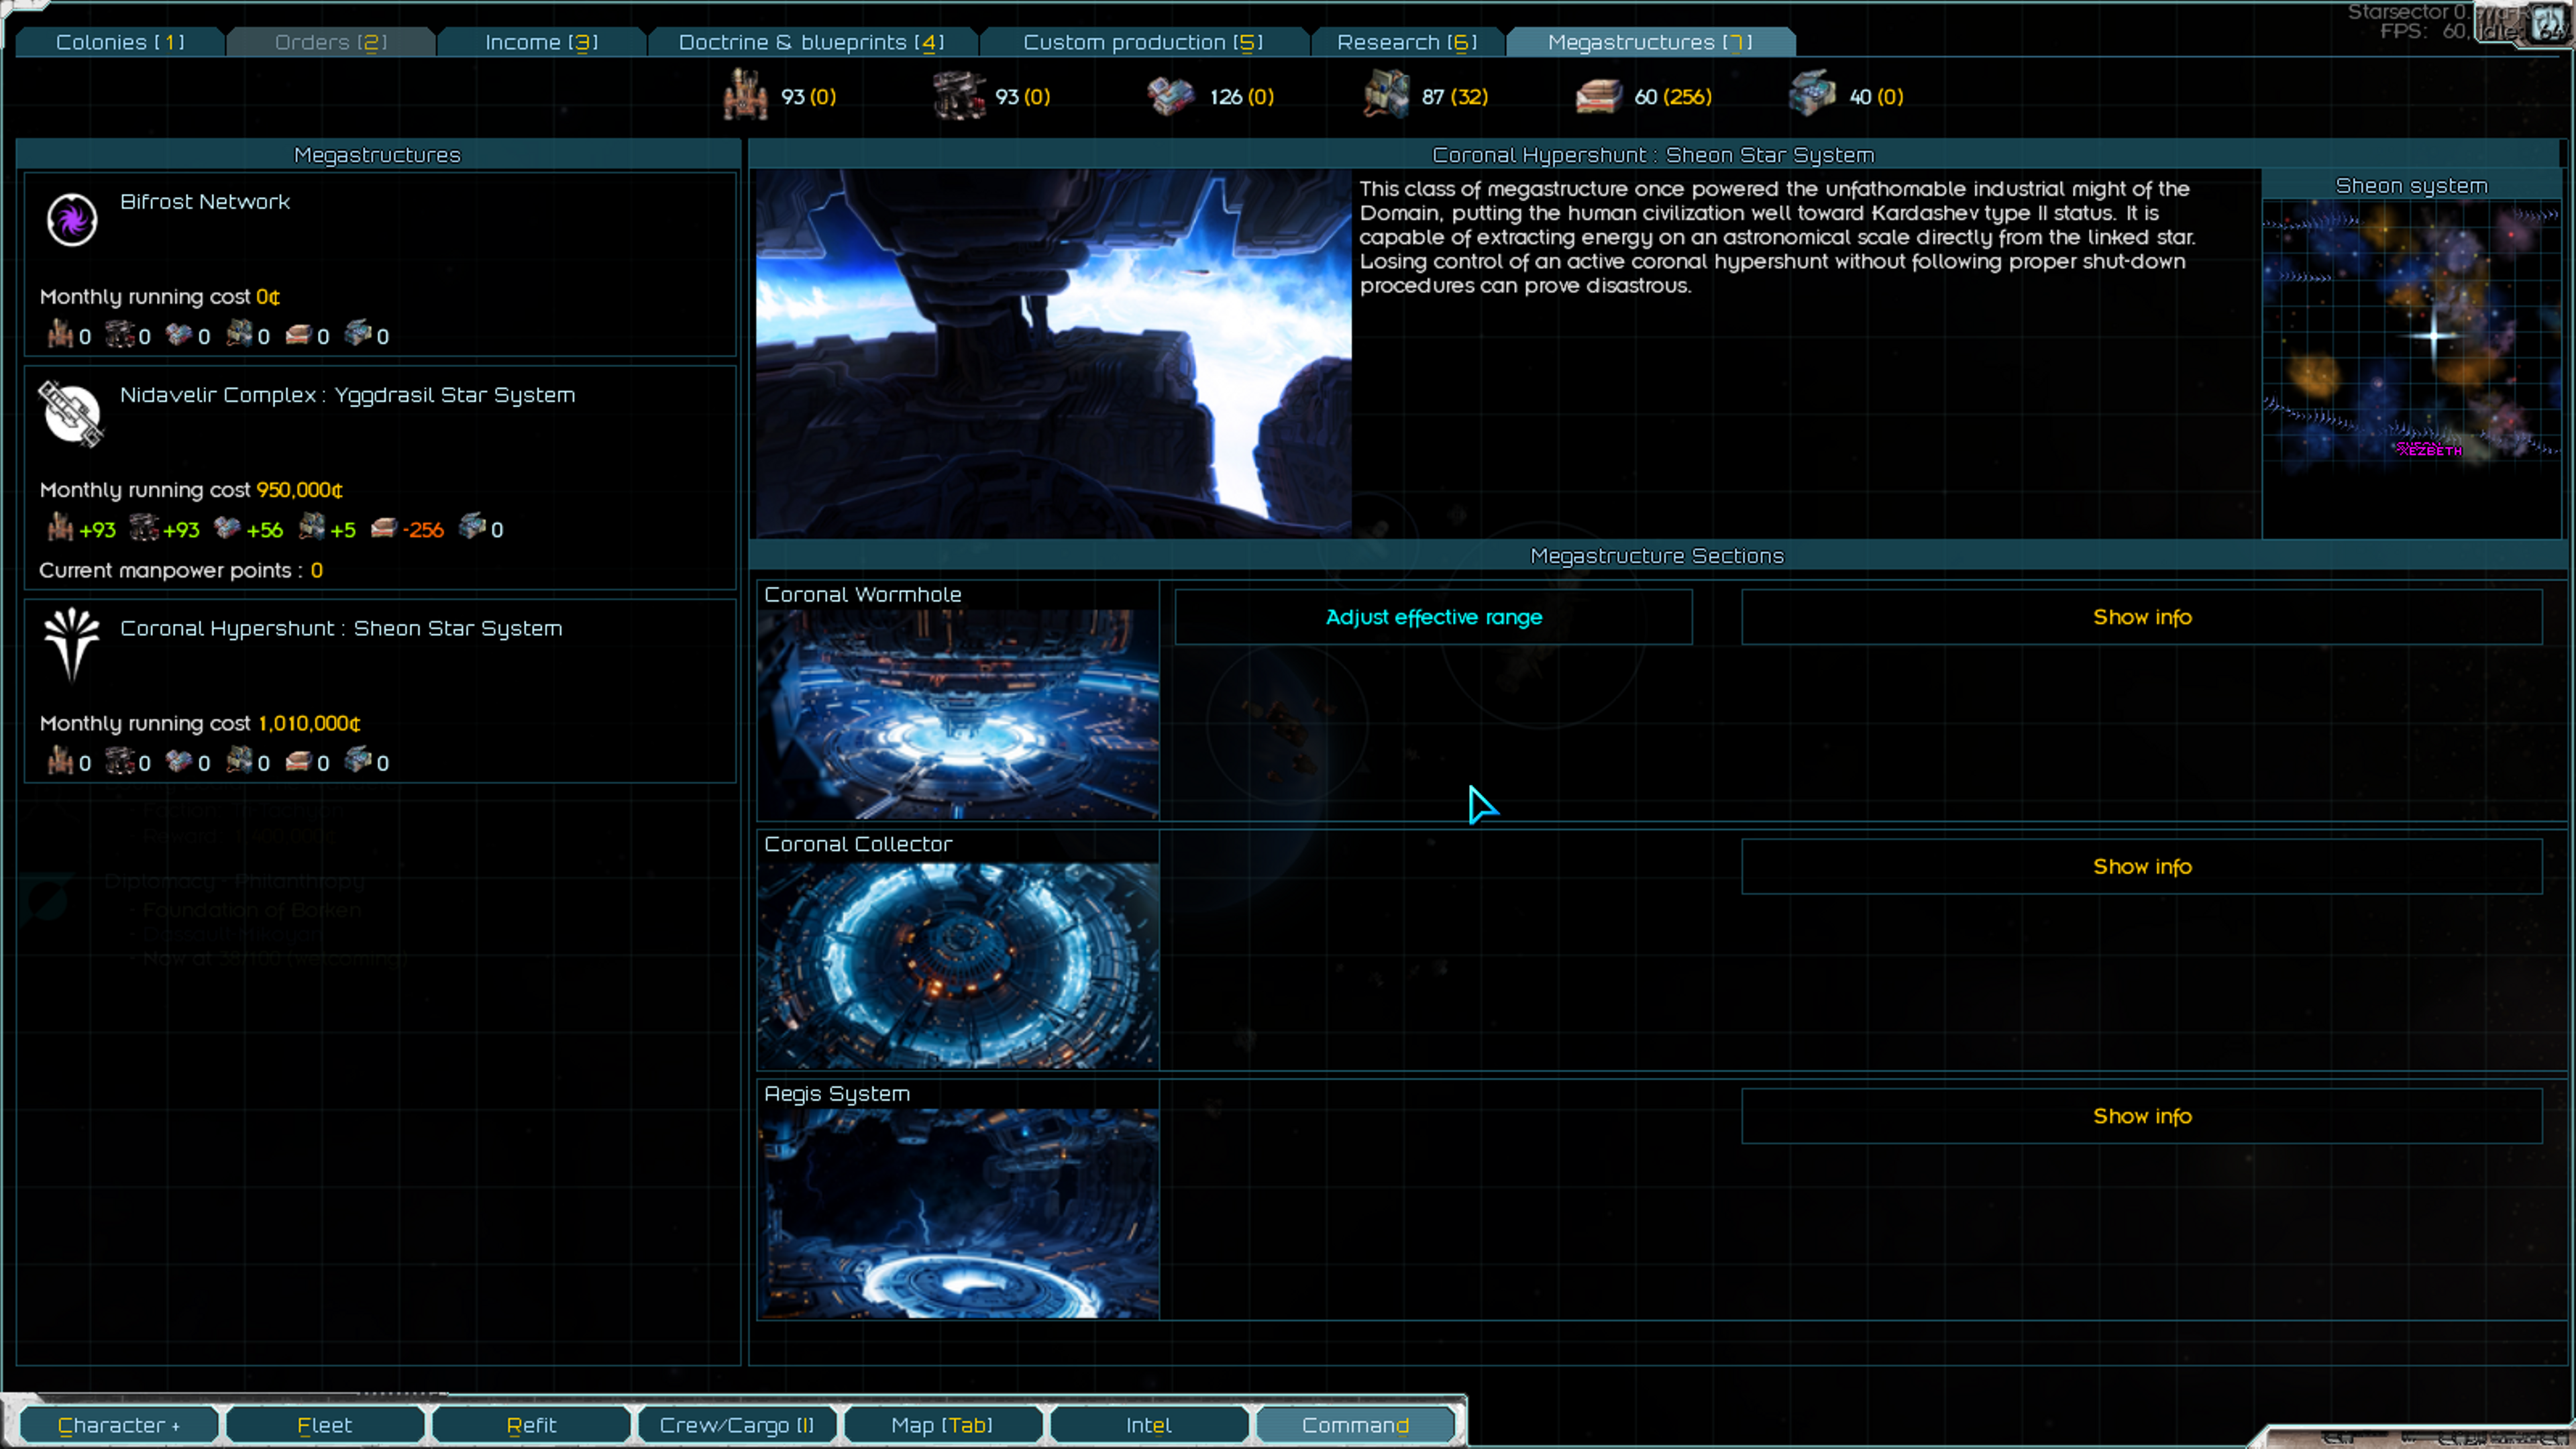The height and width of the screenshot is (1449, 2576).
Task: Click Monthly running cost 950,000¢ value
Action: pyautogui.click(x=299, y=490)
